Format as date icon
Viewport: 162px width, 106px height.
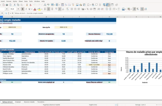(x=94, y=9)
